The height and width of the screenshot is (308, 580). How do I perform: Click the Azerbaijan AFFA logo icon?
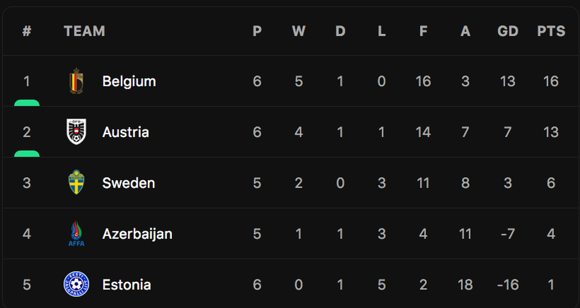coord(76,234)
